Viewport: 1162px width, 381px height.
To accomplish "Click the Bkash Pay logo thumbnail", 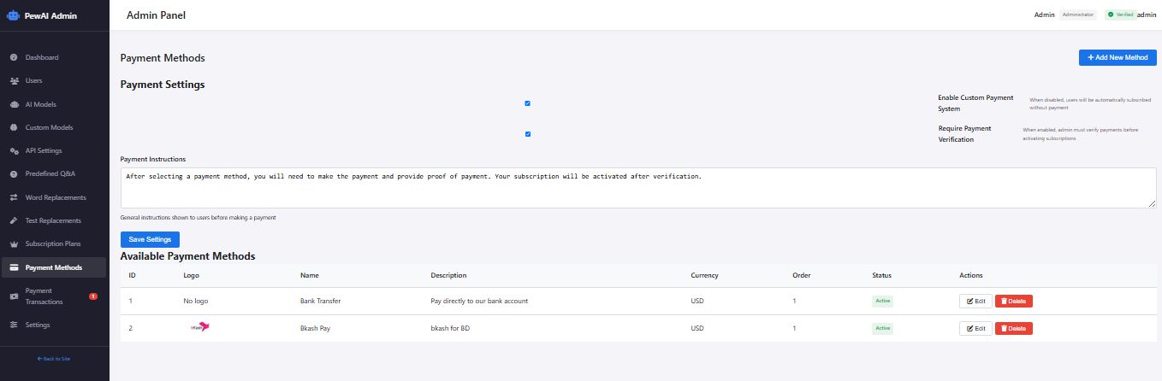I will tap(199, 327).
